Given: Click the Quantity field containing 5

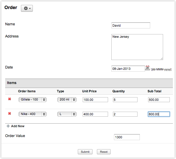Looking at the screenshot, I should (125, 100).
